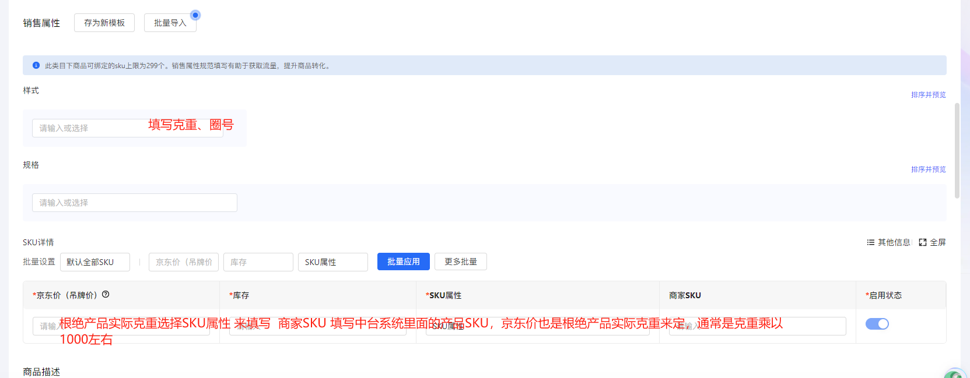Expand the 规格 select field
The image size is (970, 378).
click(134, 203)
